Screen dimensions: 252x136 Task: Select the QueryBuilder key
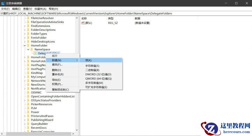[x=39, y=124]
